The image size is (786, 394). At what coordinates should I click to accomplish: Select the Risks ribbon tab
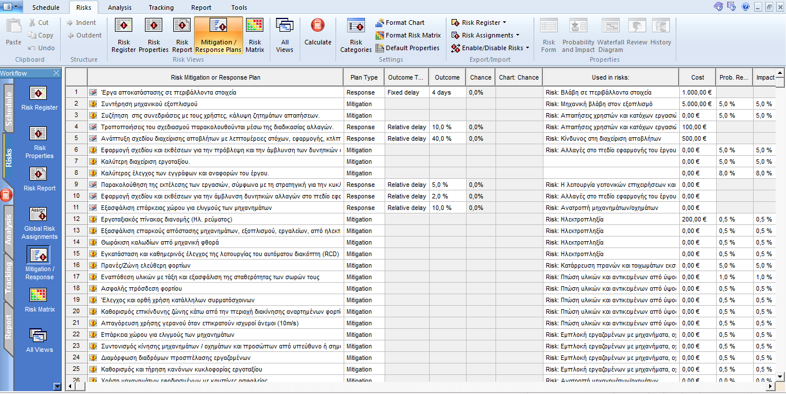click(84, 7)
